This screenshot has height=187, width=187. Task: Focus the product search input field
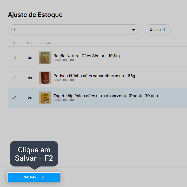point(74,30)
